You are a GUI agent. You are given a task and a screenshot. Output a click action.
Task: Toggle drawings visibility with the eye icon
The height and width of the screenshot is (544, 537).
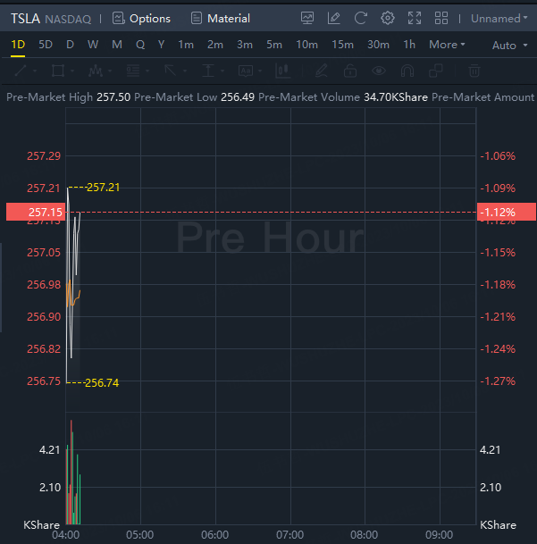[379, 71]
